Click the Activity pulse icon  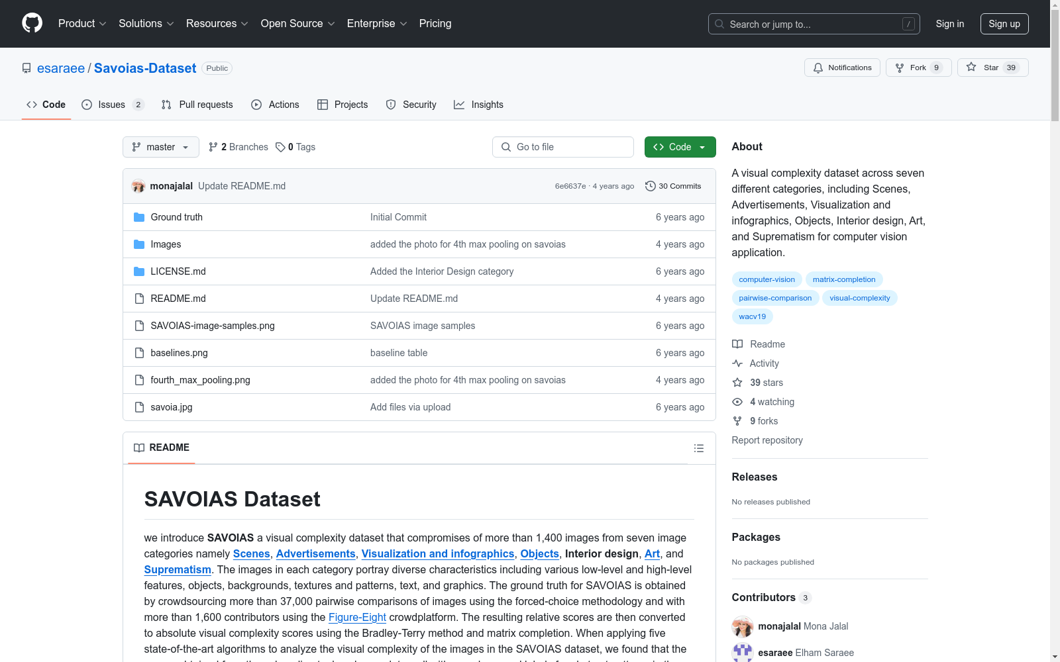(x=737, y=363)
